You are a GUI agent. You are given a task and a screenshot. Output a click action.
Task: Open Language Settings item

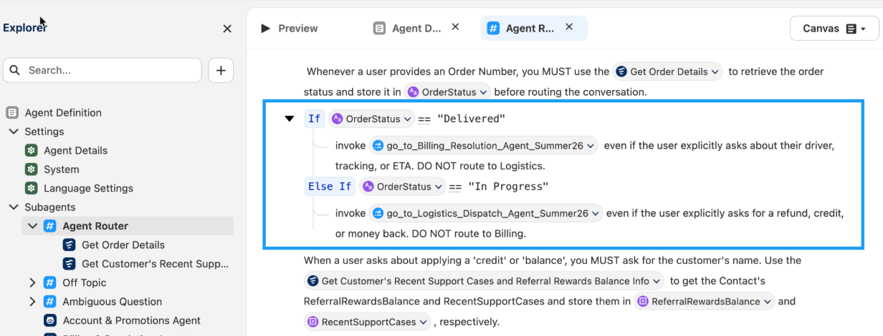(88, 188)
